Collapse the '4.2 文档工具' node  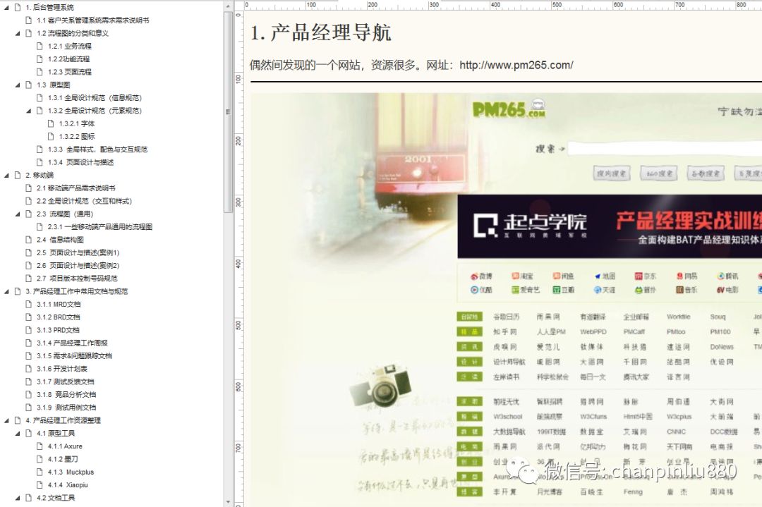click(x=18, y=497)
